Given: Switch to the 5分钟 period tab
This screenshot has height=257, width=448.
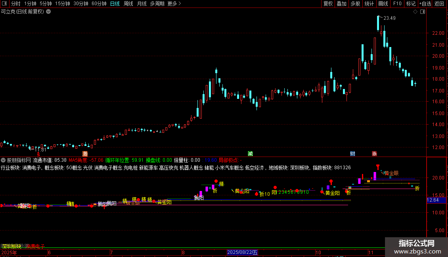Looking at the screenshot, I should (46, 4).
